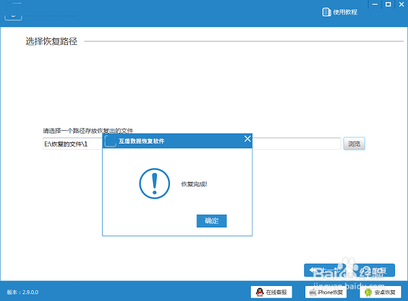This screenshot has height=301, width=408.
Task: Minimize the main application window
Action: (375, 5)
